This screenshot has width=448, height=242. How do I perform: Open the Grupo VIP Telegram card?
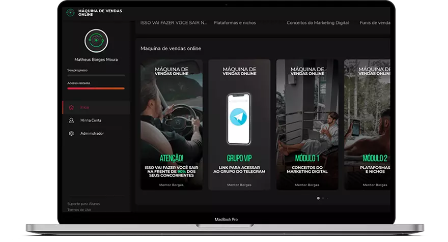239,125
